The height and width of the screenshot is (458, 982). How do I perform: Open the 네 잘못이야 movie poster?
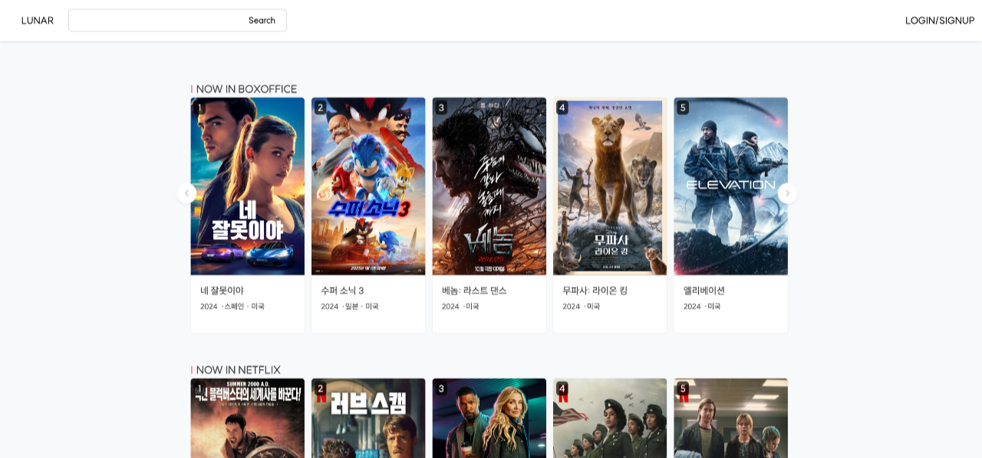248,186
